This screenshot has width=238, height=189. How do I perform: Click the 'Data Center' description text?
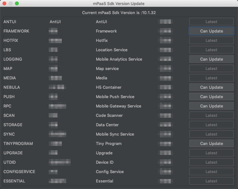coord(107,125)
